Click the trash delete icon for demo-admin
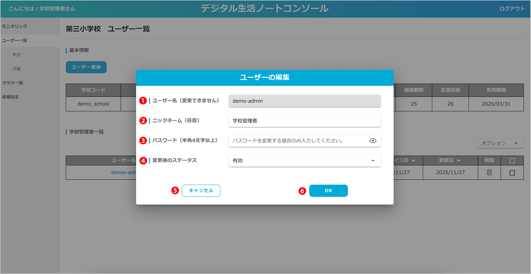This screenshot has width=531, height=274. pyautogui.click(x=489, y=173)
